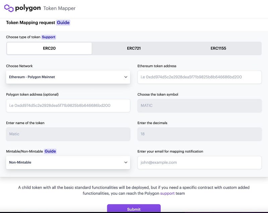Screen dimensions: 268x213
Task: Click the Polygon logo icon
Action: point(9,8)
